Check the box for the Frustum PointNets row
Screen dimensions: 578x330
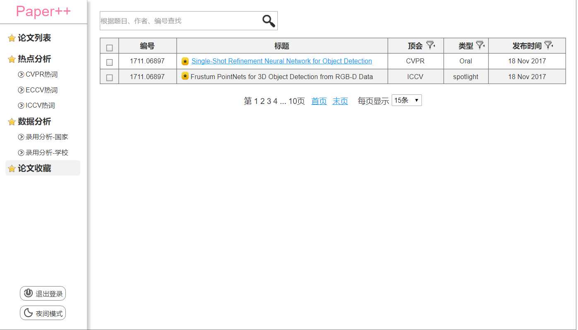[109, 77]
